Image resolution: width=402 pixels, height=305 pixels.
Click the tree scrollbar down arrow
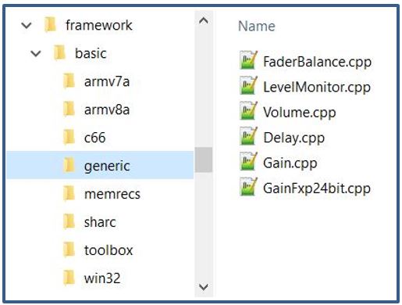204,287
